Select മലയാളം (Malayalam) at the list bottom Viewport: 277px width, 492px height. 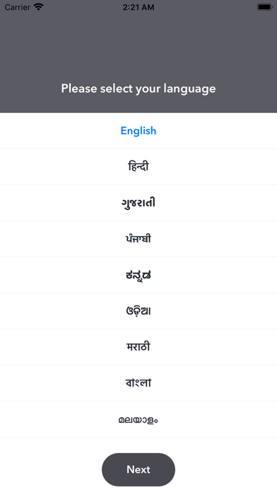(x=138, y=419)
